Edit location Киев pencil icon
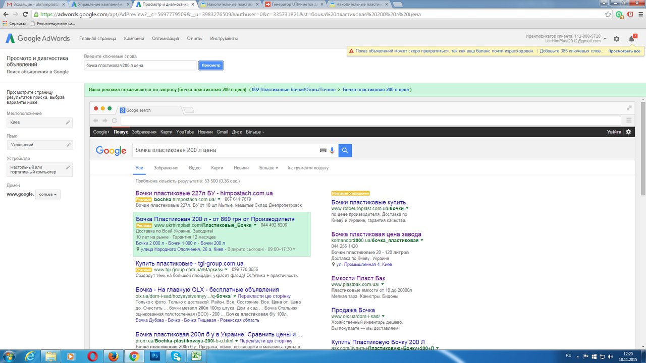 [x=68, y=123]
